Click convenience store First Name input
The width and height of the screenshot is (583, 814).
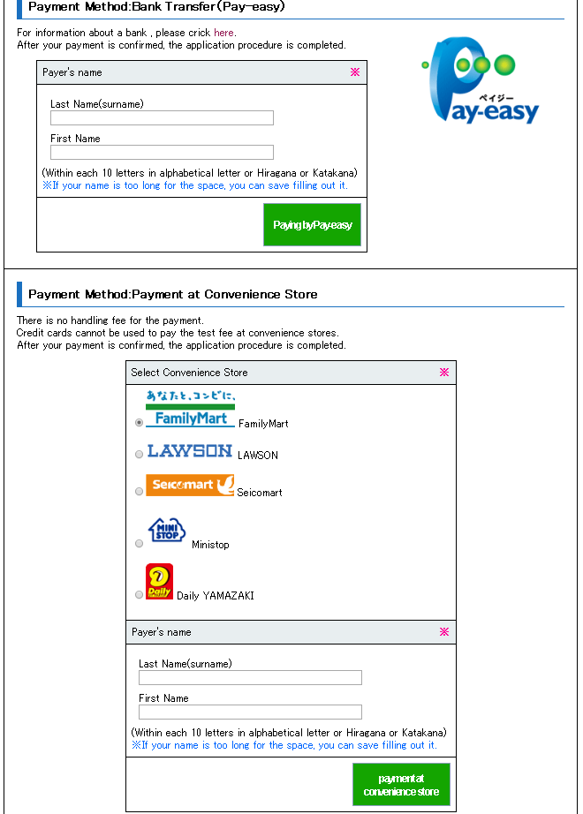[250, 712]
